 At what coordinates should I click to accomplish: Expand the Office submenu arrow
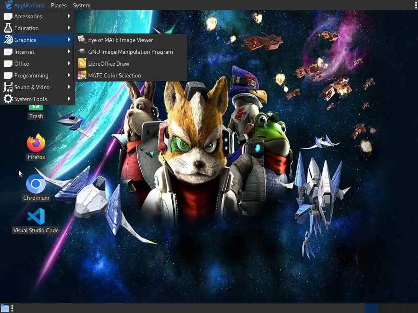(69, 63)
